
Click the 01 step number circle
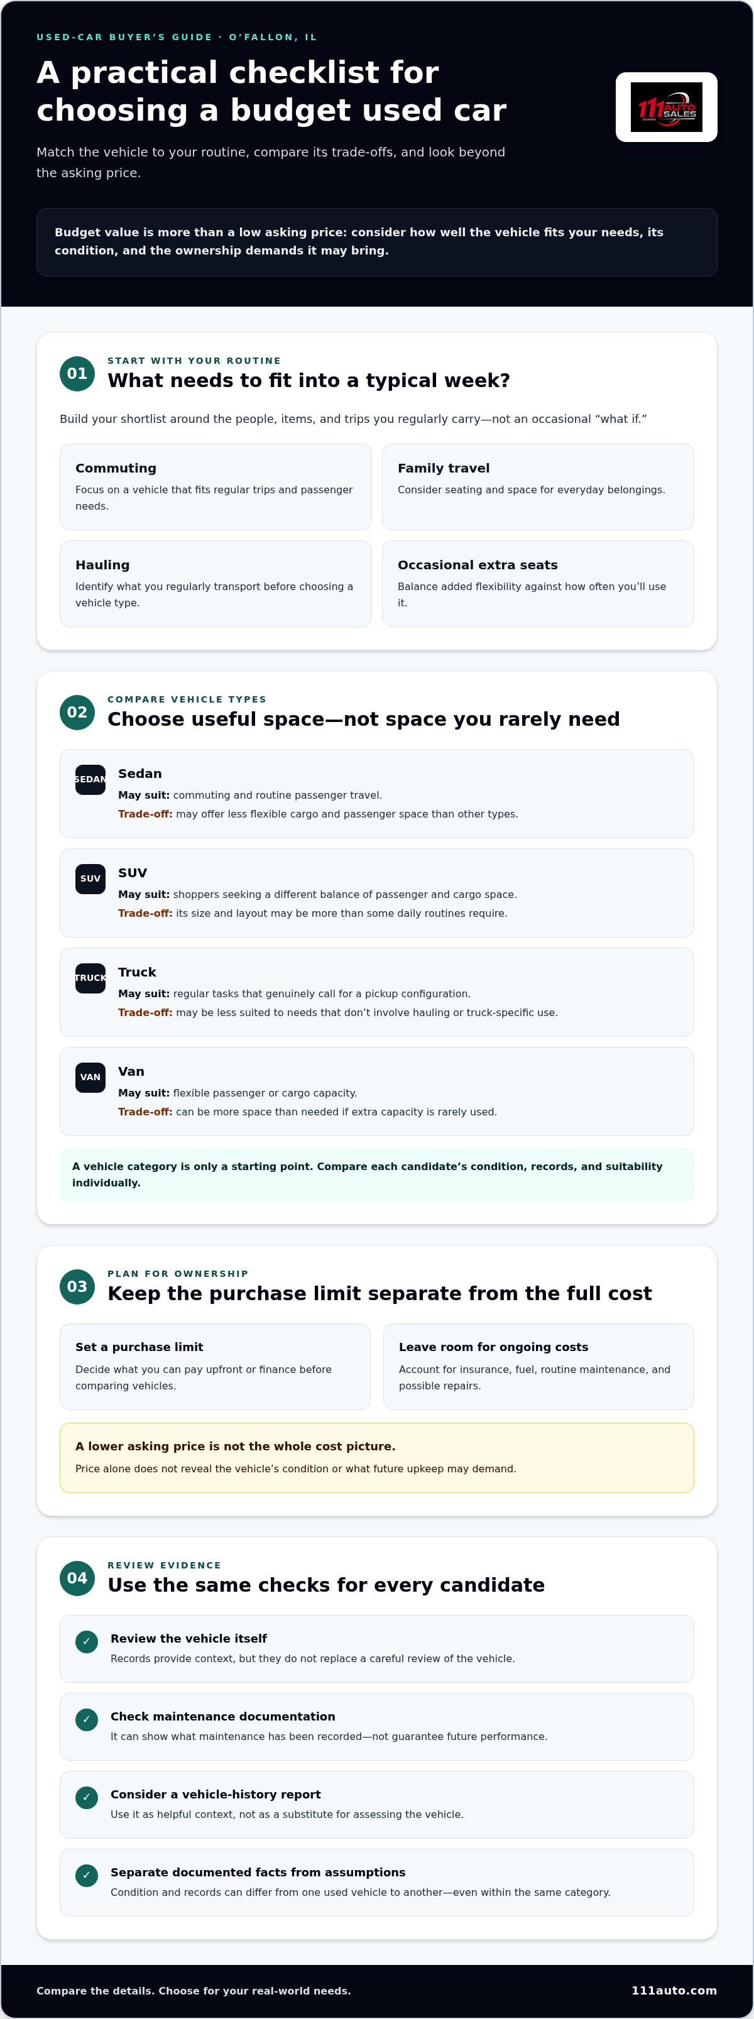(x=77, y=373)
